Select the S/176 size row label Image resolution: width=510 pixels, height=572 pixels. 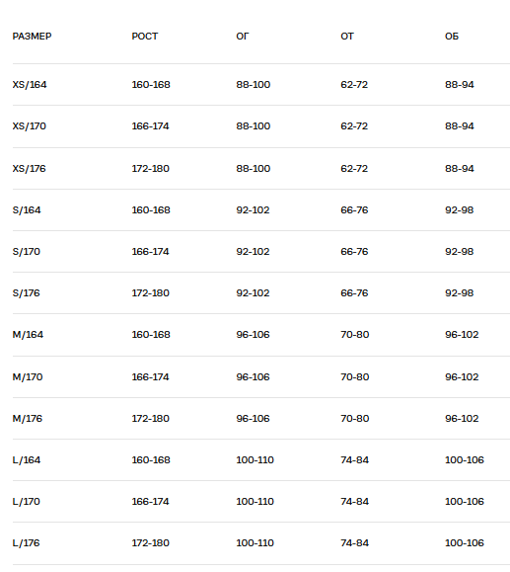(27, 293)
